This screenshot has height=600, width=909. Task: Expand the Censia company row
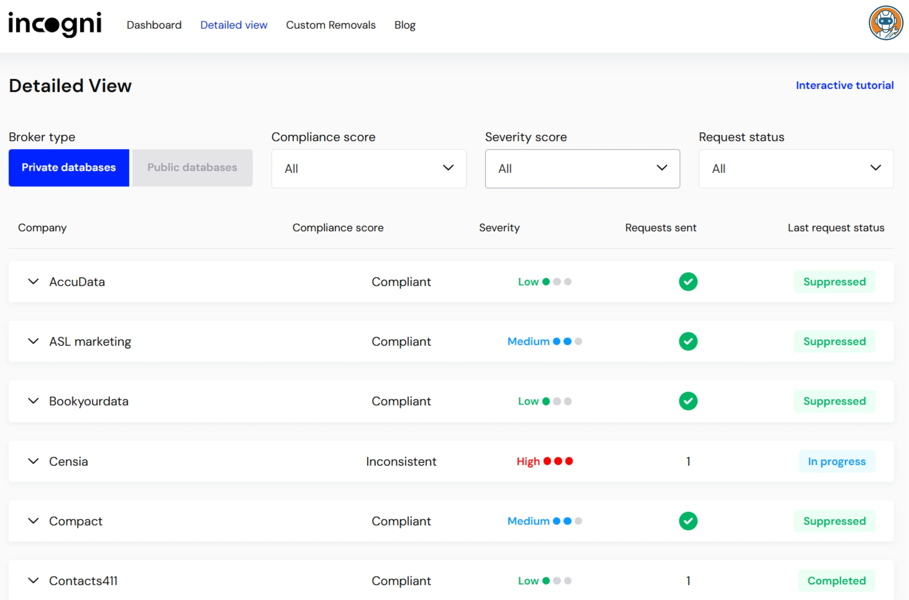click(33, 461)
